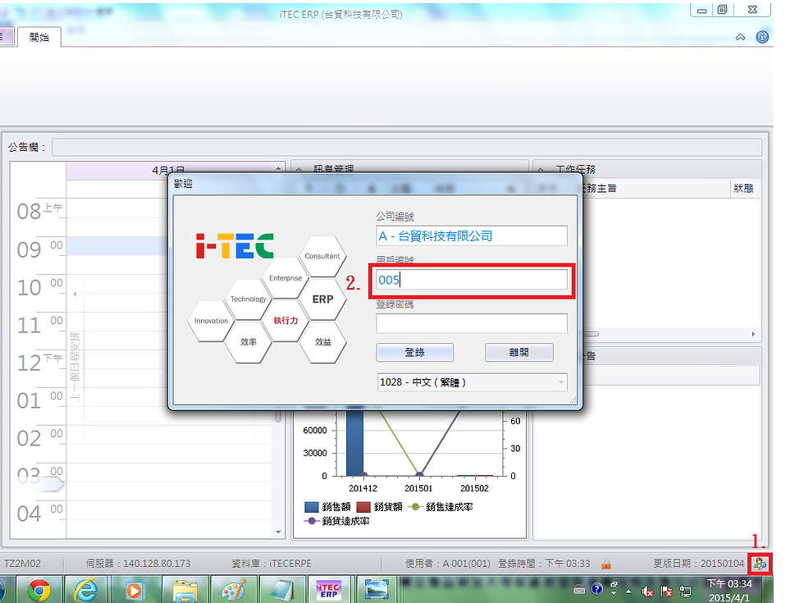Open the notepad taskbar icon

(x=281, y=590)
